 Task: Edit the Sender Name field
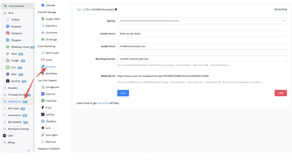coord(202,33)
